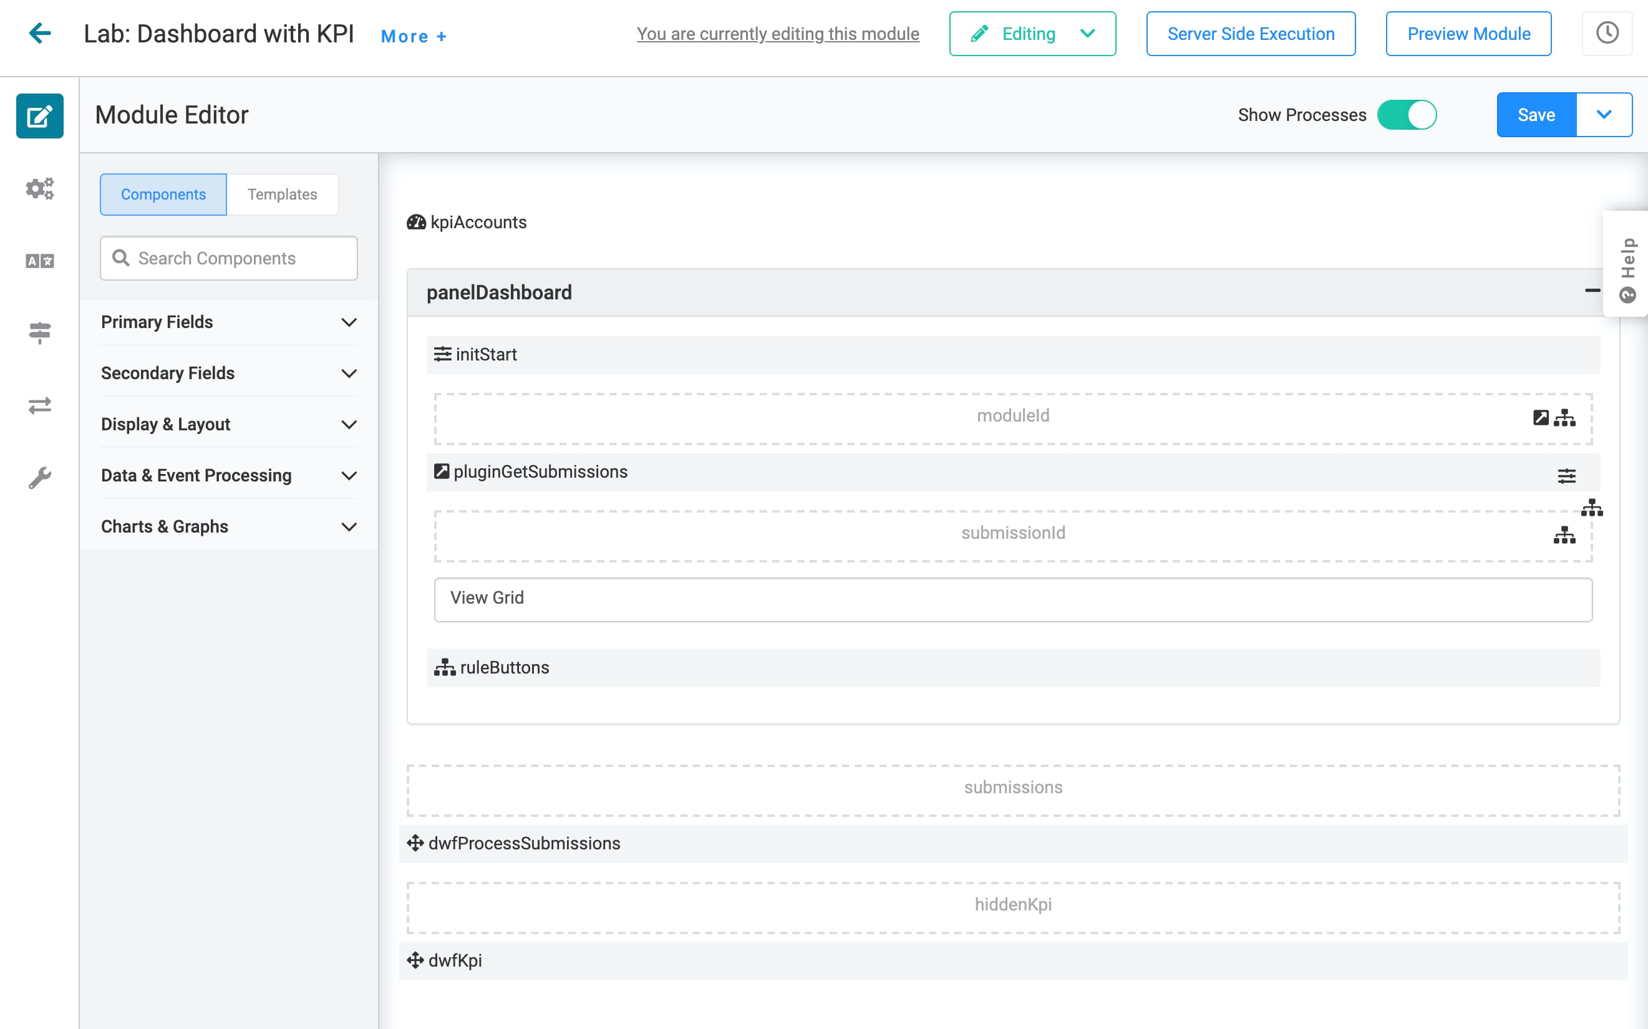Screen dimensions: 1648x1029
Task: Open module settings gears icon in sidebar
Action: click(x=39, y=188)
